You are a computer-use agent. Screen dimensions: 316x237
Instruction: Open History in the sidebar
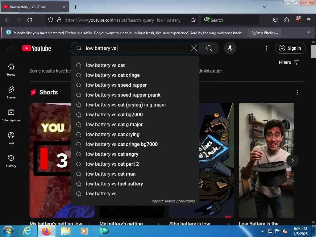[11, 161]
